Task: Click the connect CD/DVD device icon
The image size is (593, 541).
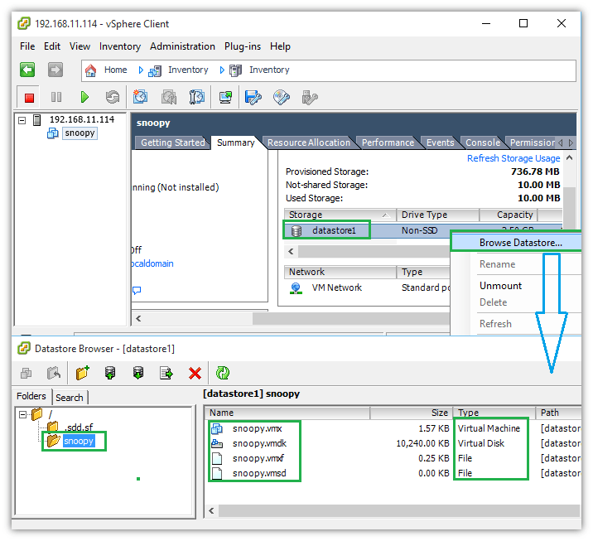Action: 282,97
